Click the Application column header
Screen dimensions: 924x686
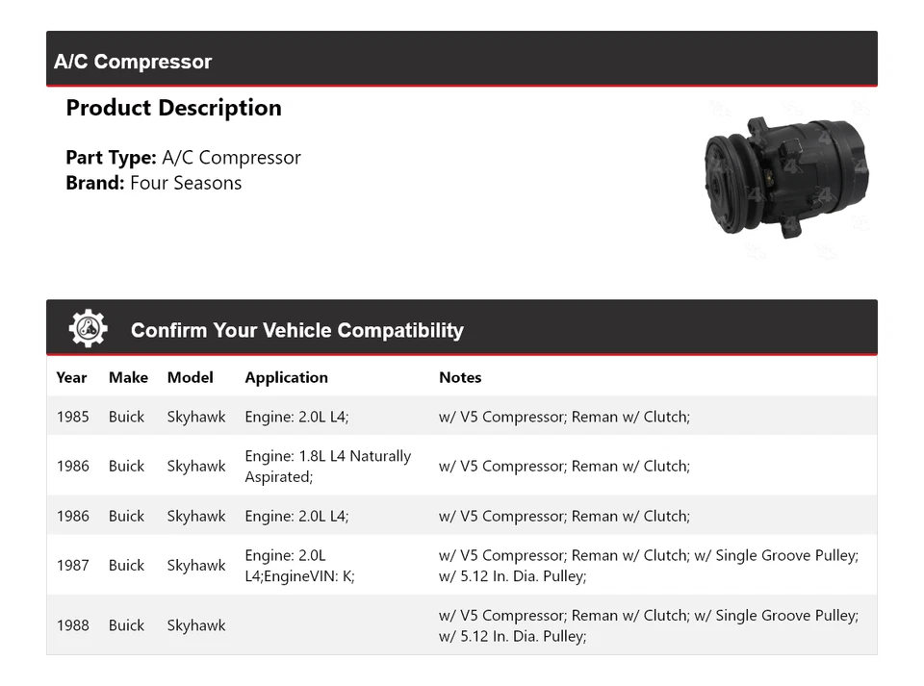coord(286,377)
